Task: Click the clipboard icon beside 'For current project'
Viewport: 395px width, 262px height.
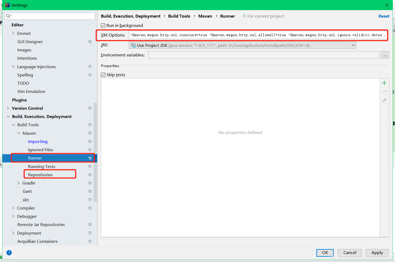Action: pos(244,16)
